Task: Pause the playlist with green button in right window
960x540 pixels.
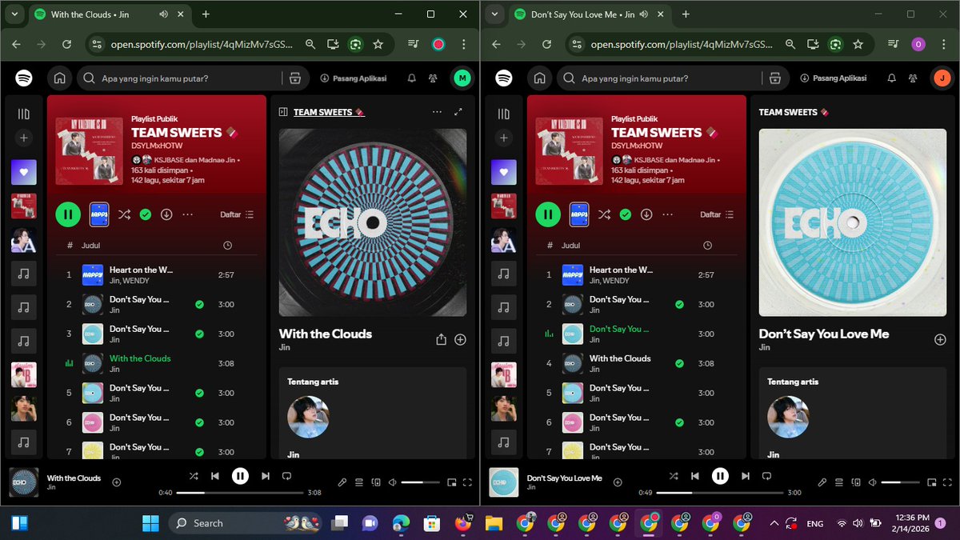Action: point(548,214)
